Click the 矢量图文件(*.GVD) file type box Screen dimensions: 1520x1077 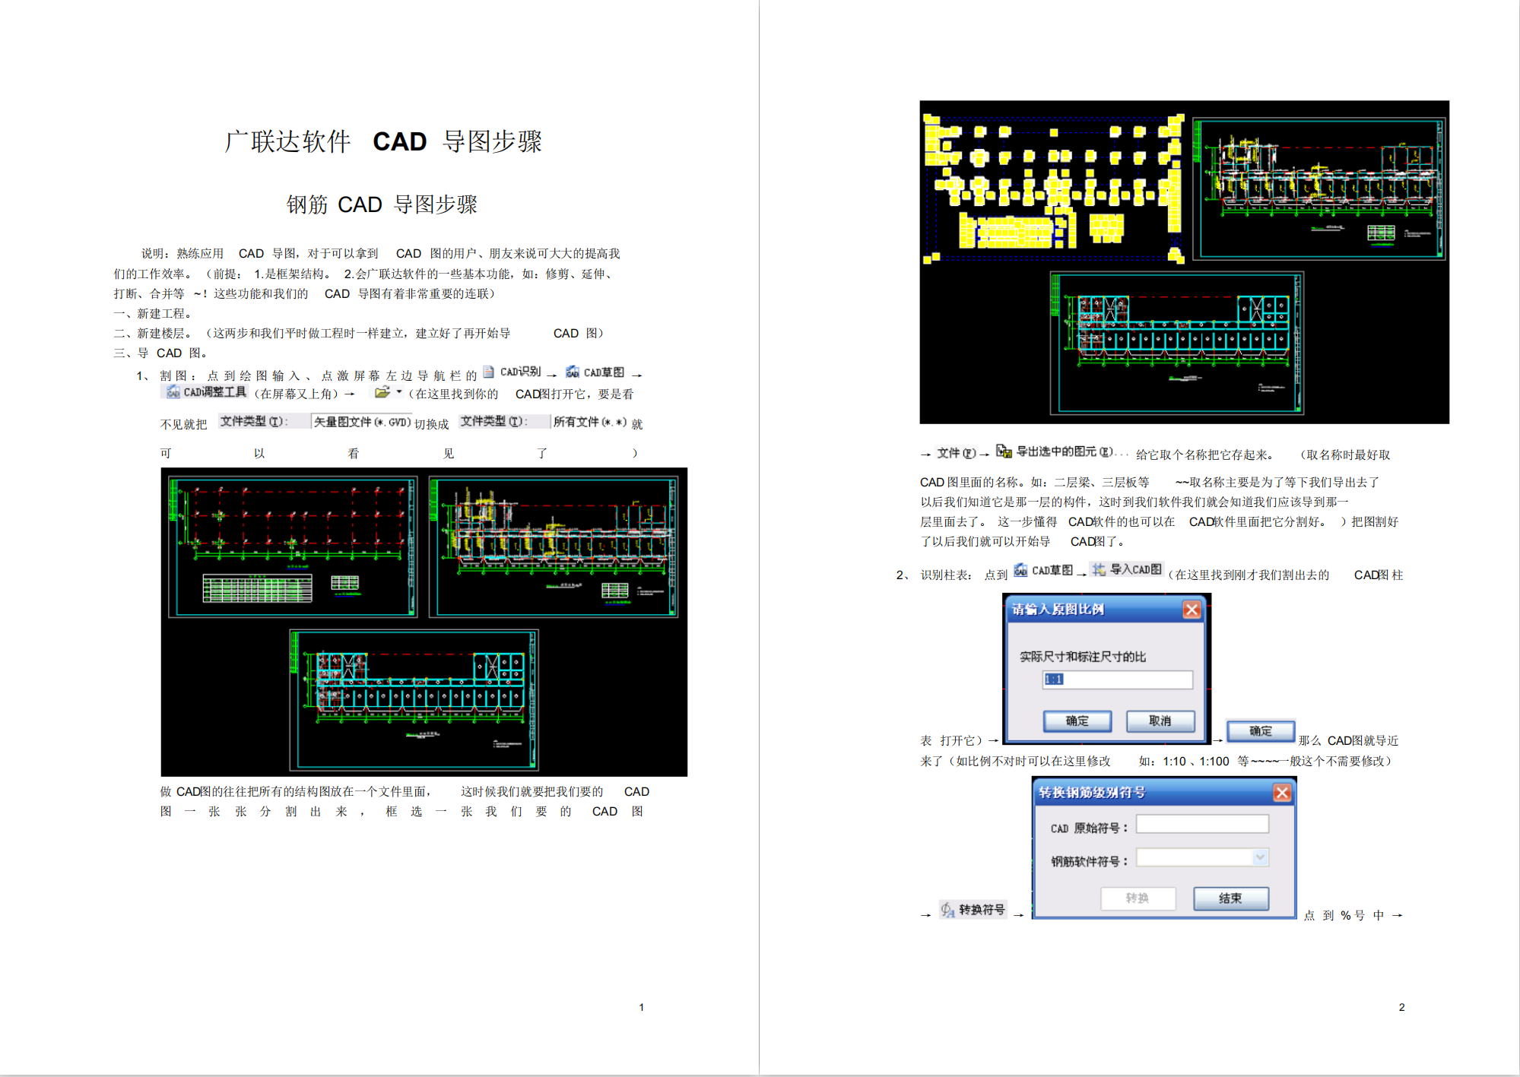tap(362, 422)
